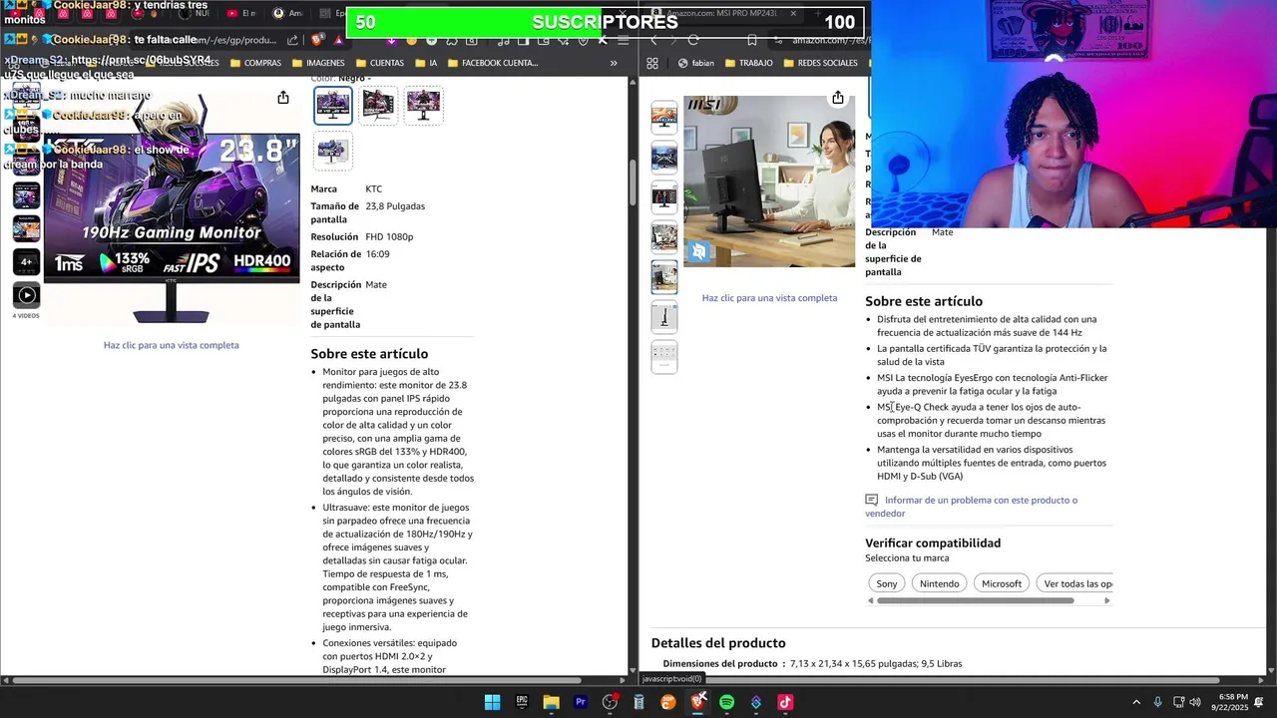The image size is (1277, 718).
Task: Click left arrow of brand list scrollbar
Action: tap(870, 600)
